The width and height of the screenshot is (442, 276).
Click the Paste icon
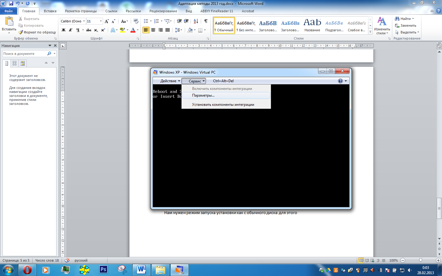(9, 21)
